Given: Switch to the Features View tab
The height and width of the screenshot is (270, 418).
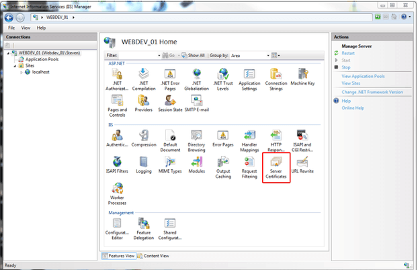Looking at the screenshot, I should (x=119, y=256).
